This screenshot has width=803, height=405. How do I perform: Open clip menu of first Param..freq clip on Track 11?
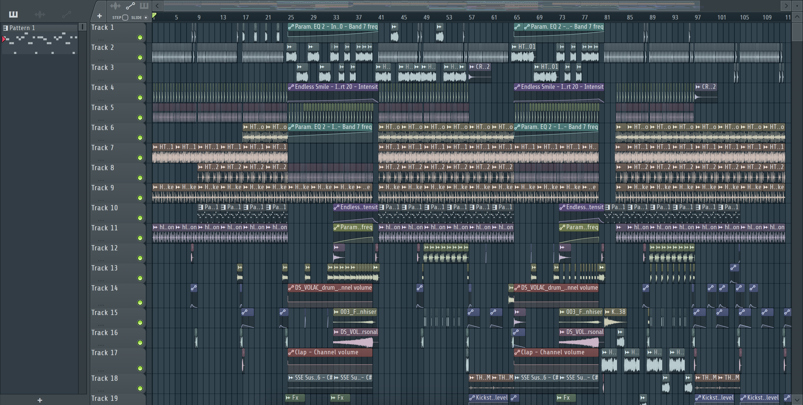tap(336, 227)
